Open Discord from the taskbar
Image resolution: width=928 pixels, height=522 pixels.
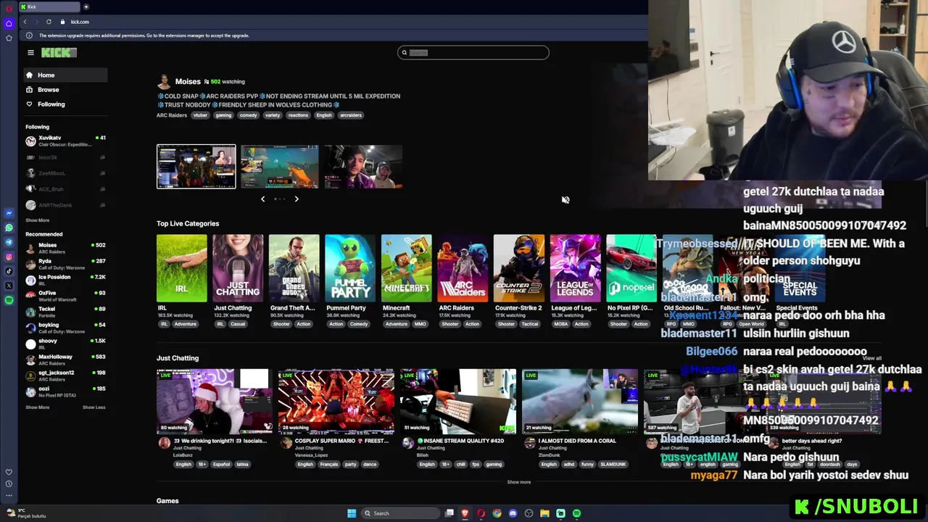513,513
